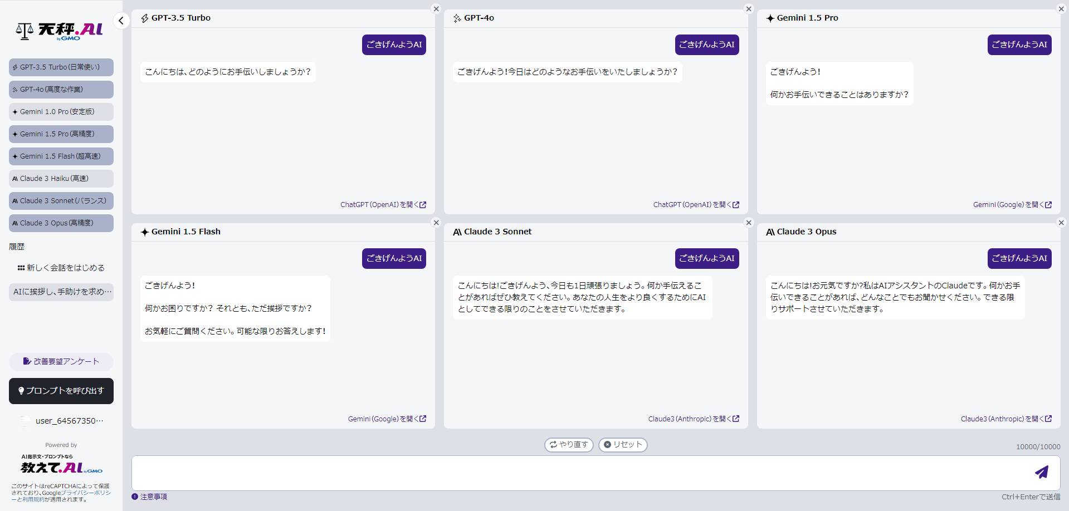Collapse the sidebar with the chevron button
The width and height of the screenshot is (1069, 511).
pyautogui.click(x=121, y=21)
